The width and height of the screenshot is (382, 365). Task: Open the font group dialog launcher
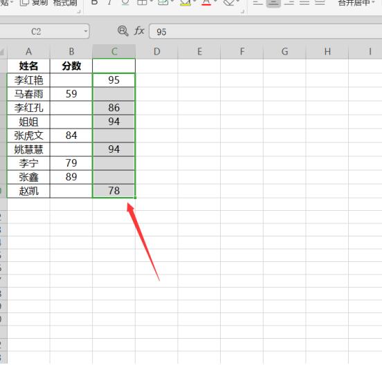tap(242, 12)
